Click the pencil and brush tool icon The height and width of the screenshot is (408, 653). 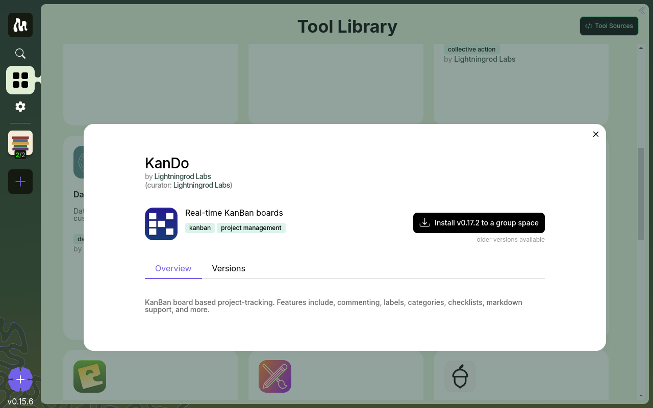click(x=275, y=376)
